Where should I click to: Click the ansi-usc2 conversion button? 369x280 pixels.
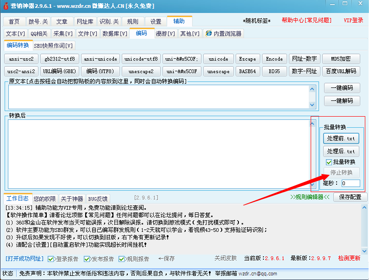(21, 59)
